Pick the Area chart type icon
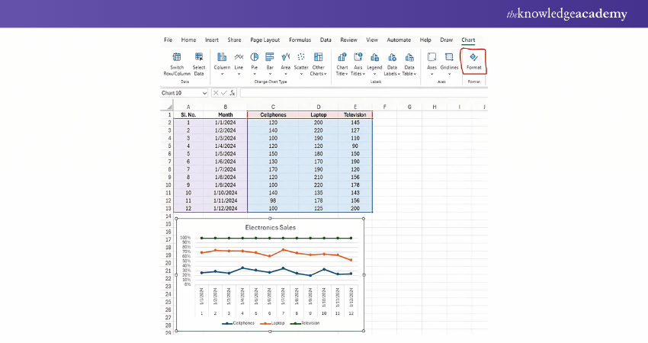648x343 pixels. click(x=285, y=57)
